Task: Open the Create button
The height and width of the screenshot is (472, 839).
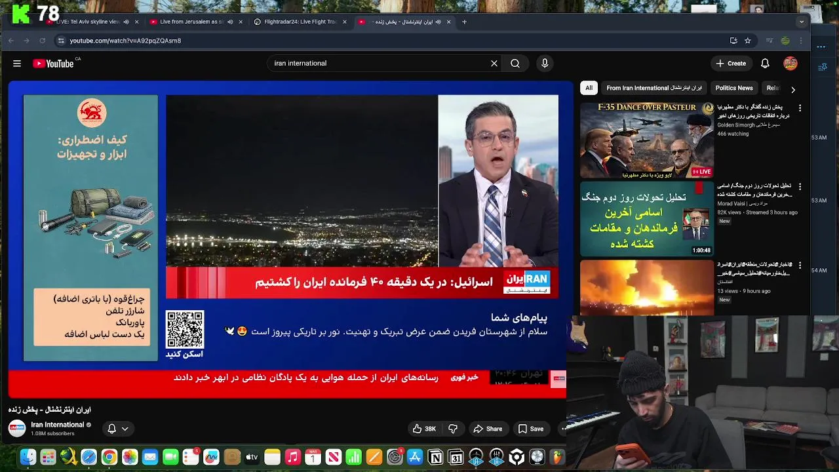Action: click(x=731, y=64)
